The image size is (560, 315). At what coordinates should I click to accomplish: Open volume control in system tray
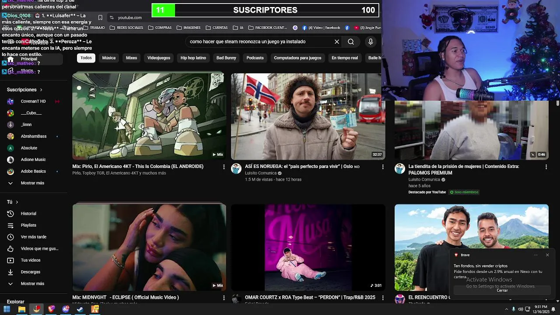click(x=520, y=309)
